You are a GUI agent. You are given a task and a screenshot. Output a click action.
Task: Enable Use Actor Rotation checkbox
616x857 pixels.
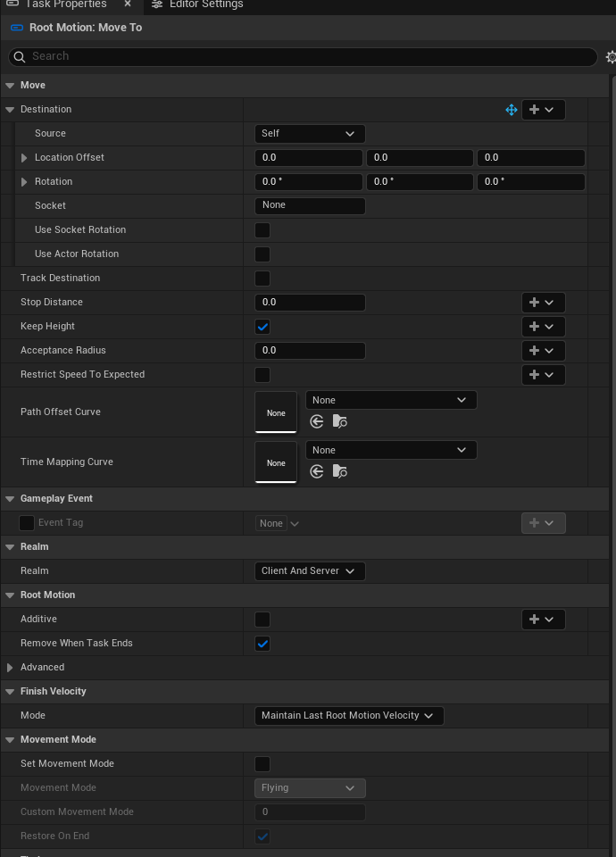tap(262, 254)
